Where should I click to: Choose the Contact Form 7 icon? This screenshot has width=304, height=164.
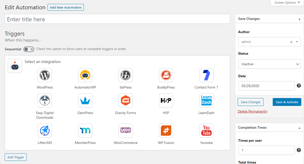(206, 75)
